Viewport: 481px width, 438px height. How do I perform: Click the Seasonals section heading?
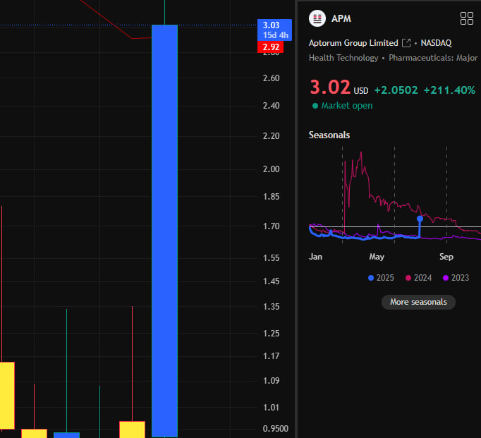point(329,135)
